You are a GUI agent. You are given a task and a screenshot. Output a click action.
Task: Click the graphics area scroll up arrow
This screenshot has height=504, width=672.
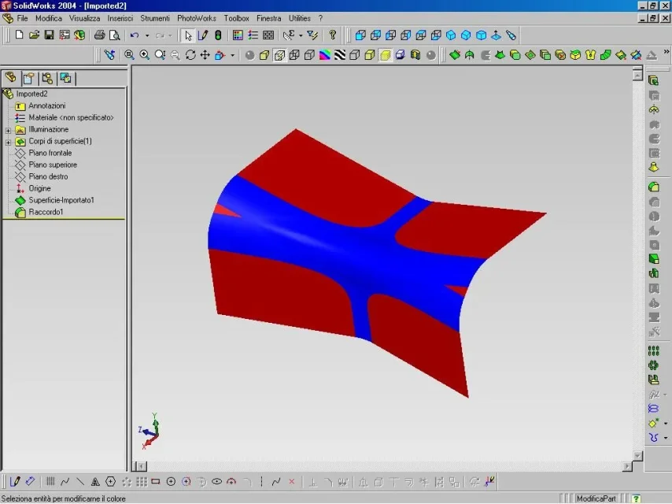click(x=637, y=76)
